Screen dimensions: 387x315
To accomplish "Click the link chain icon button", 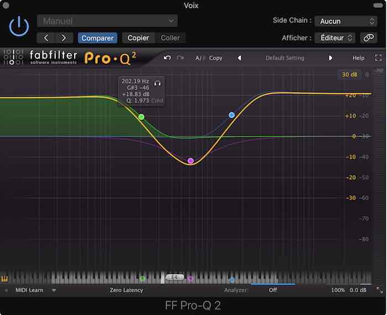I will [369, 38].
